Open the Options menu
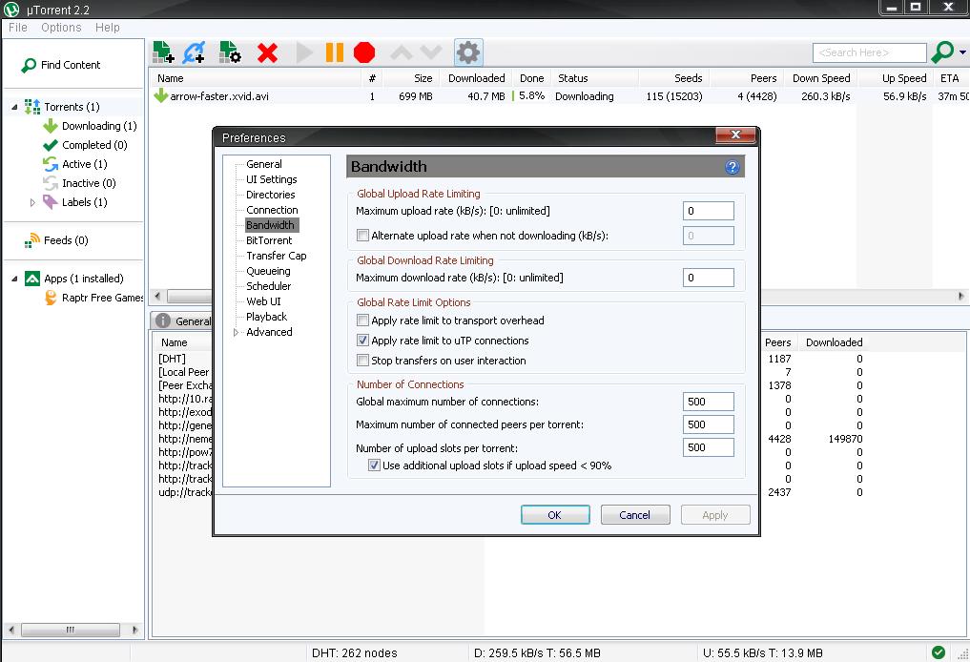 point(61,28)
